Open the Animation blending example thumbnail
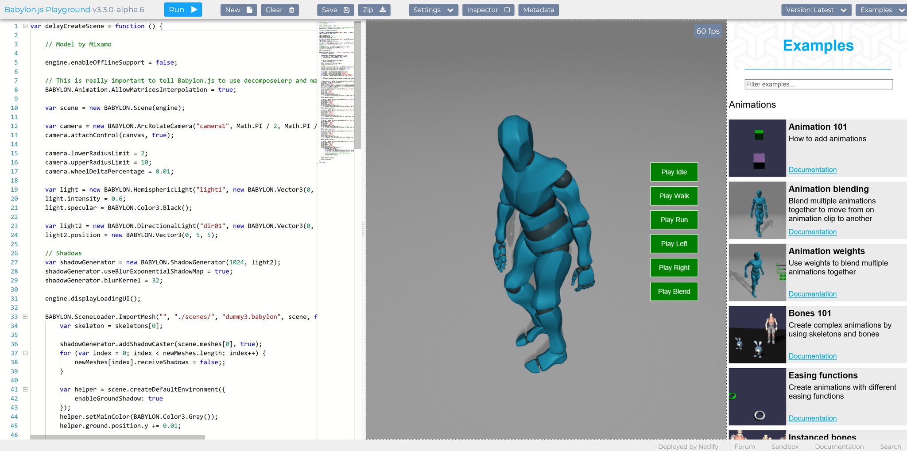The width and height of the screenshot is (907, 451). coord(757,210)
